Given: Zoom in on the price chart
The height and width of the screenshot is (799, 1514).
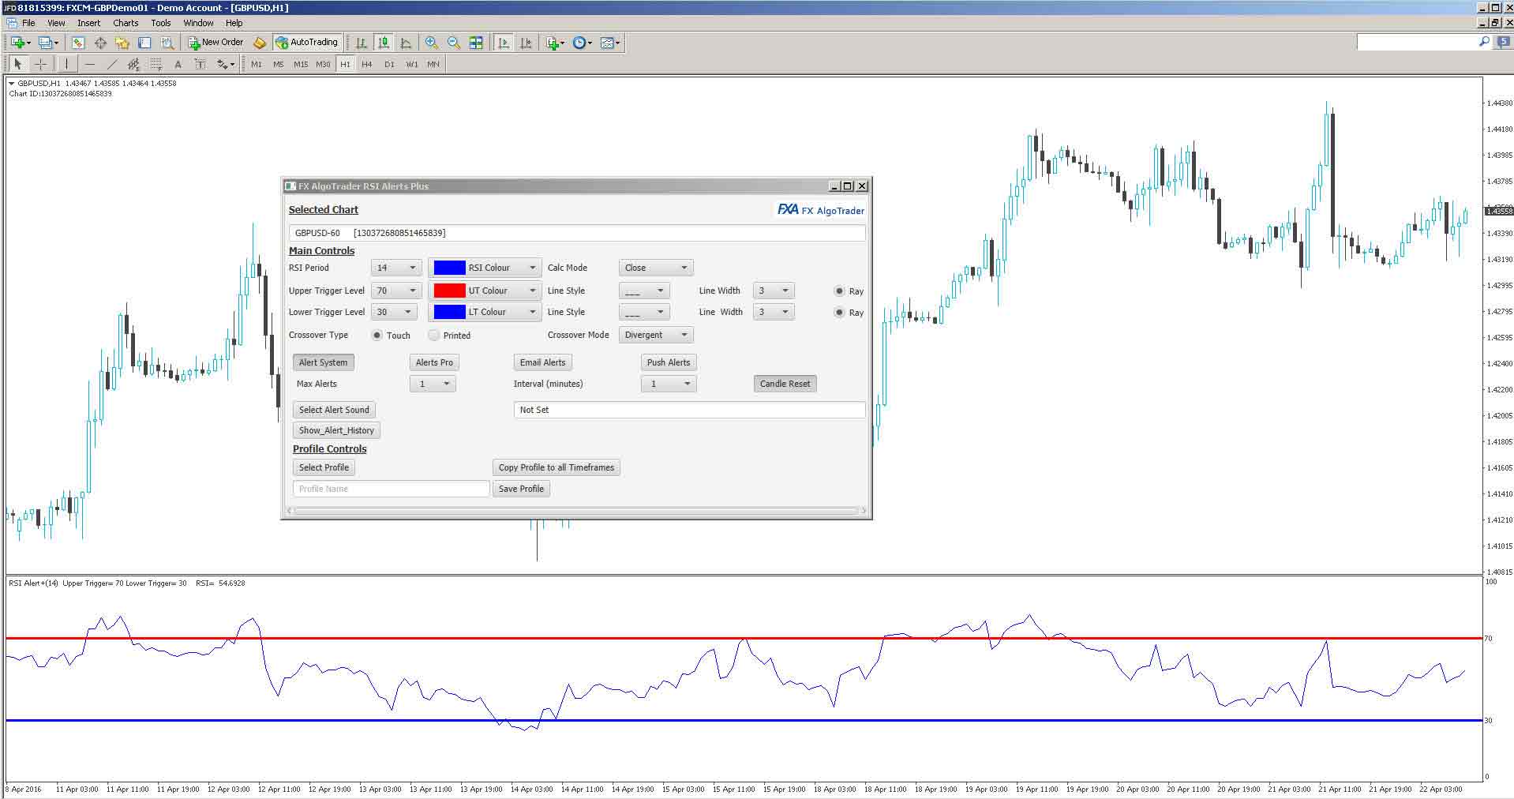Looking at the screenshot, I should 431,43.
